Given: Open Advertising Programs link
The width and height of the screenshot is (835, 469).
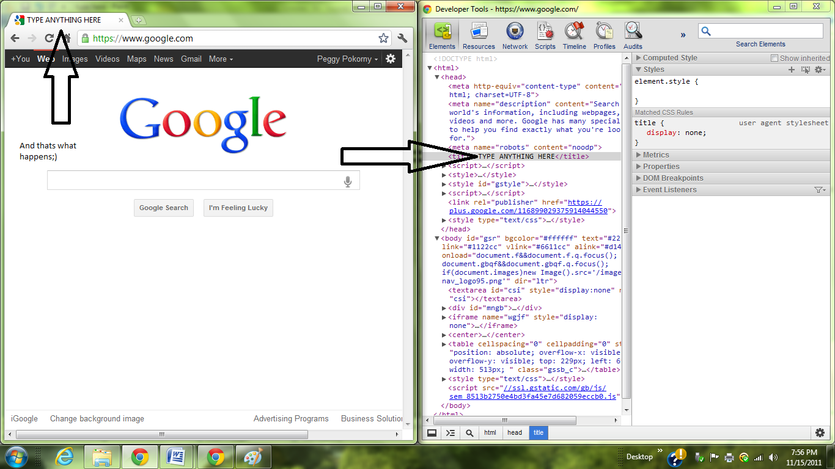Looking at the screenshot, I should coord(291,419).
